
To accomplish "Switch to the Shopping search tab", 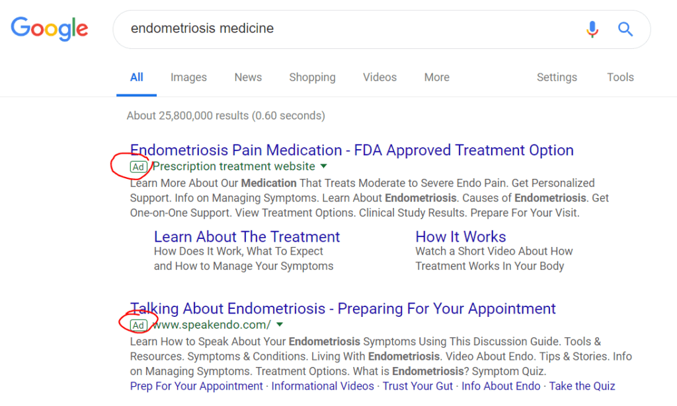I will [x=312, y=77].
